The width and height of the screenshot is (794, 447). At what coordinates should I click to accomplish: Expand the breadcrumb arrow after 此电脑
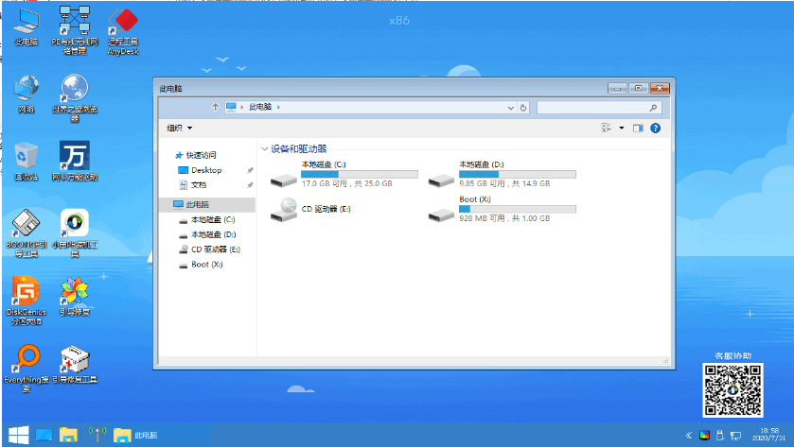[x=278, y=107]
